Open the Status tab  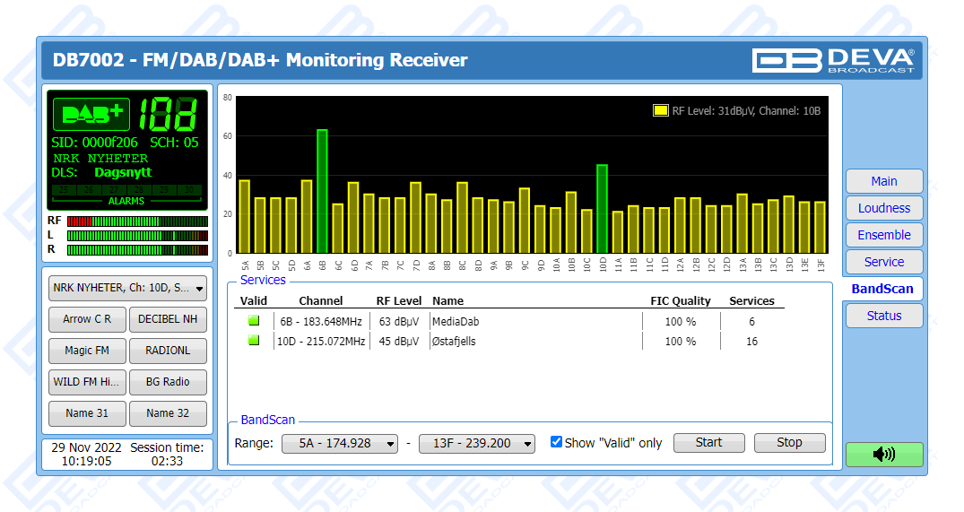(x=883, y=316)
